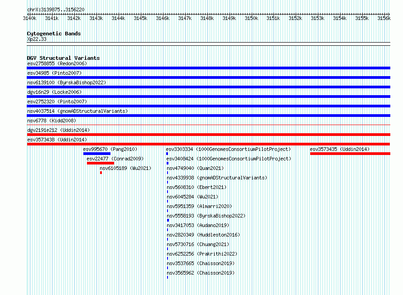Click the nsv6105189 (Wu2021) label

[125, 168]
